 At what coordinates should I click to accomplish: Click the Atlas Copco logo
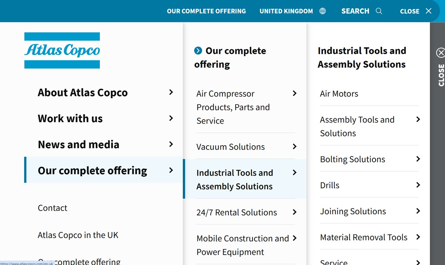click(x=62, y=50)
